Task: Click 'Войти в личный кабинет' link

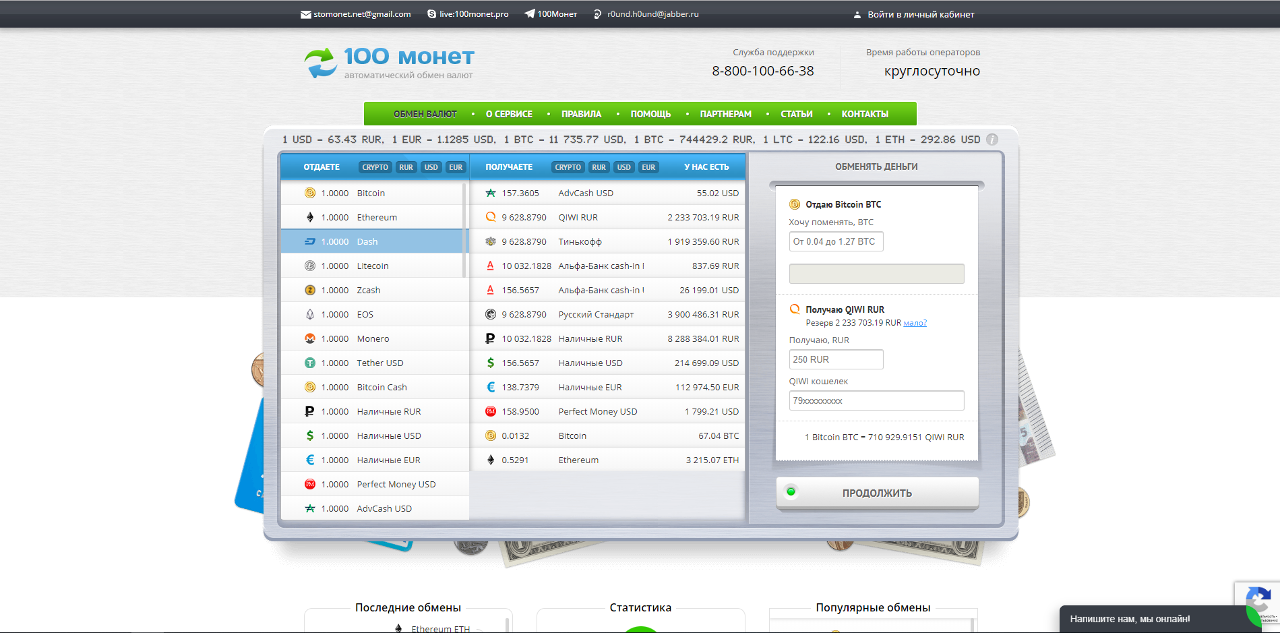Action: click(921, 14)
